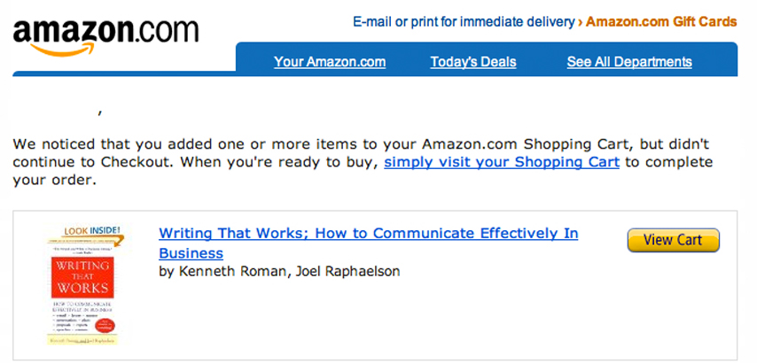Click E-mail or print for immediate delivery
The image size is (757, 363).
click(x=464, y=22)
